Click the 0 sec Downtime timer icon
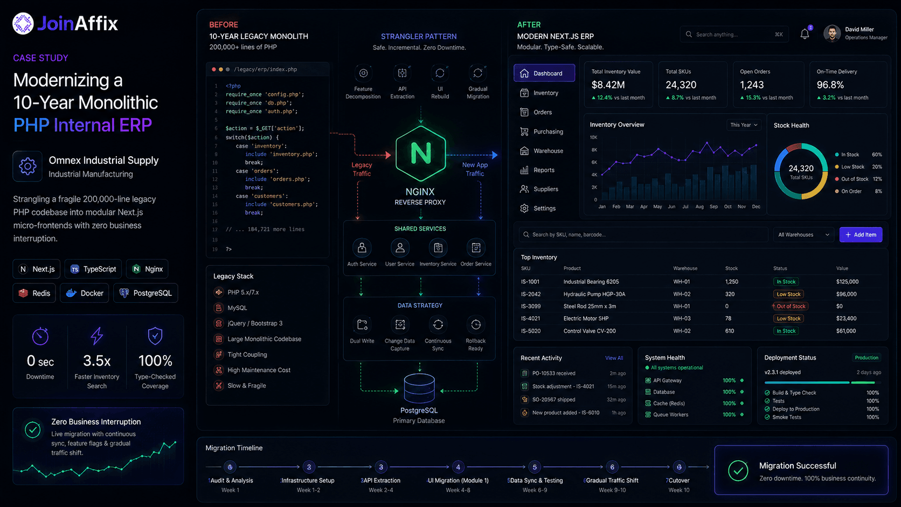This screenshot has width=901, height=507. pos(40,336)
